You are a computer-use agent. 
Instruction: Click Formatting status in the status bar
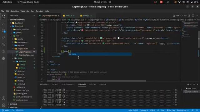tap(183, 110)
